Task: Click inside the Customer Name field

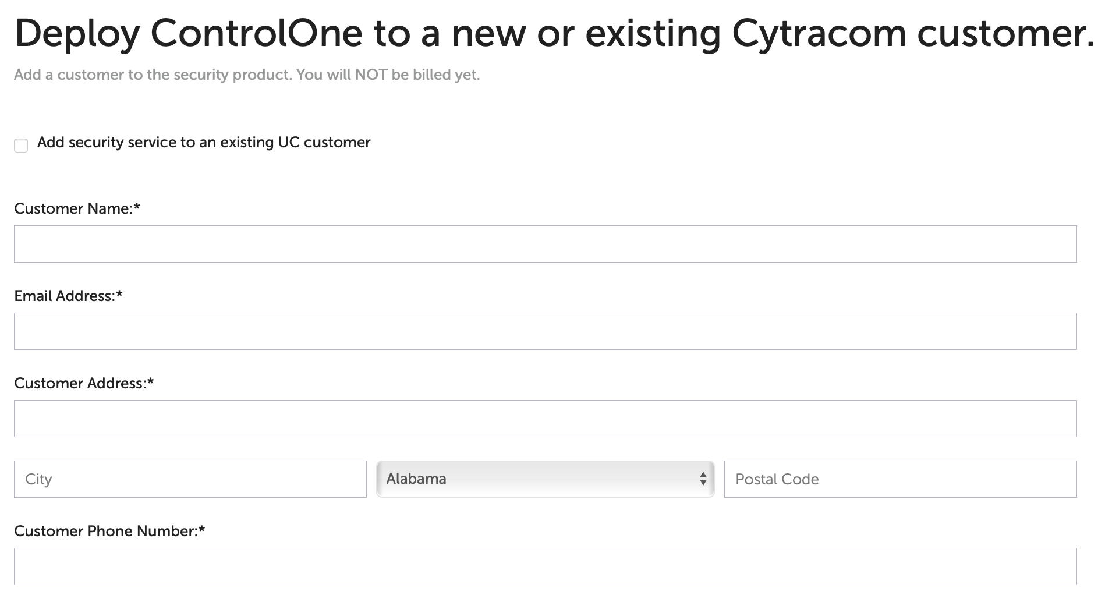Action: point(546,243)
